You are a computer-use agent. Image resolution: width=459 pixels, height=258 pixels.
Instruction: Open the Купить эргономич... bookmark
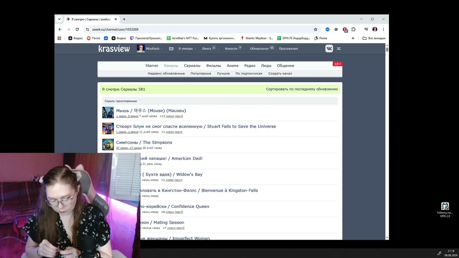[219, 38]
